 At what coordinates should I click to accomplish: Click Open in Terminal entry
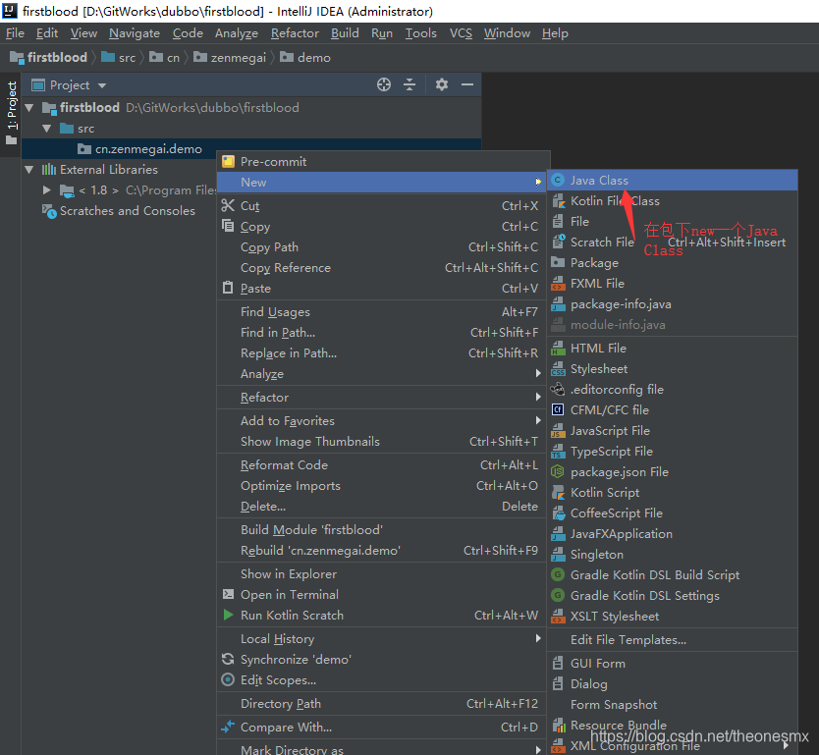(381, 594)
